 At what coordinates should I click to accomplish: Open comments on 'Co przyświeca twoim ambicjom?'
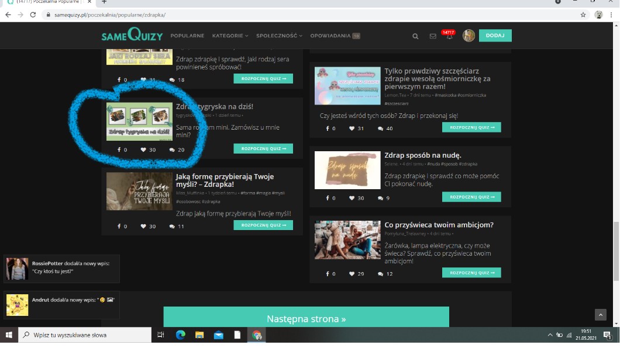pos(381,274)
